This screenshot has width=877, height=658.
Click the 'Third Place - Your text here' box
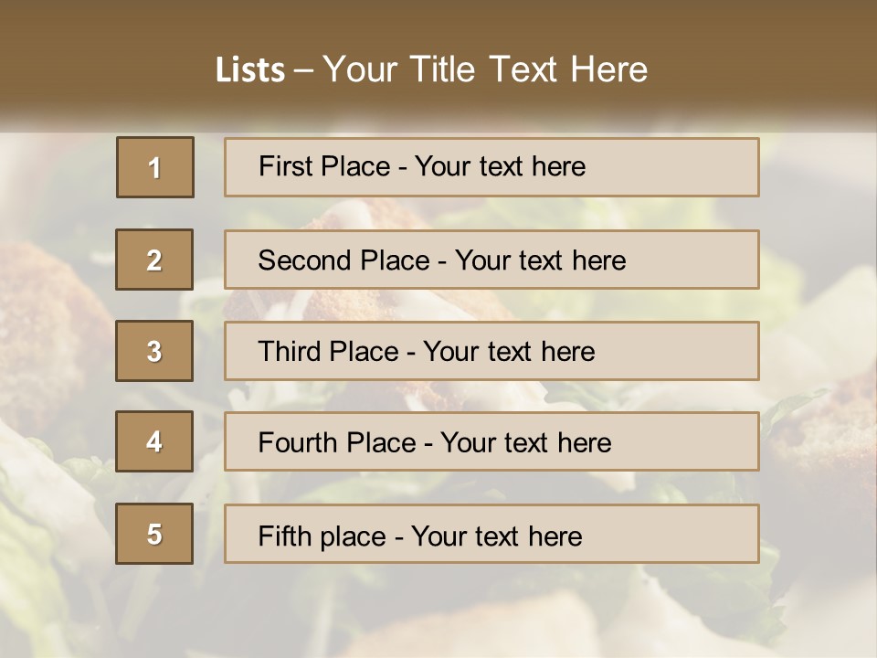pos(491,351)
